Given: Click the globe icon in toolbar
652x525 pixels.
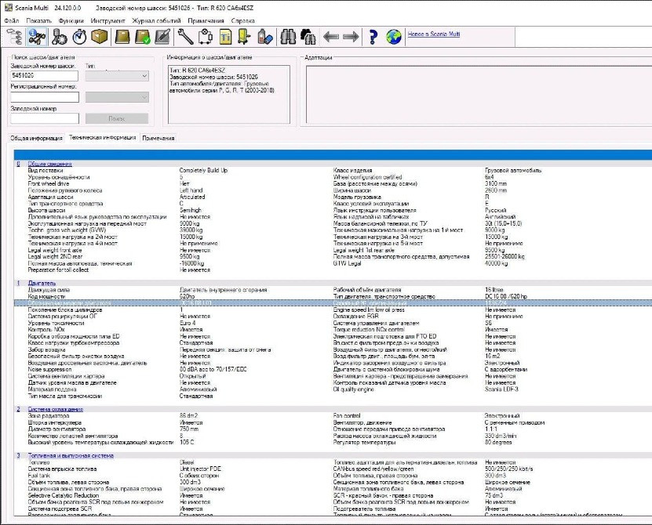Looking at the screenshot, I should click(393, 37).
